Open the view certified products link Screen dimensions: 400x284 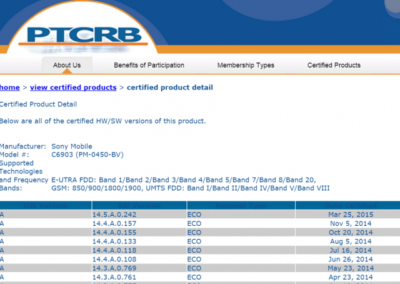pos(73,88)
